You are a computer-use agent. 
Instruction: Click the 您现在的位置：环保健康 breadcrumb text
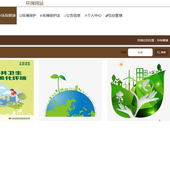pos(153,40)
